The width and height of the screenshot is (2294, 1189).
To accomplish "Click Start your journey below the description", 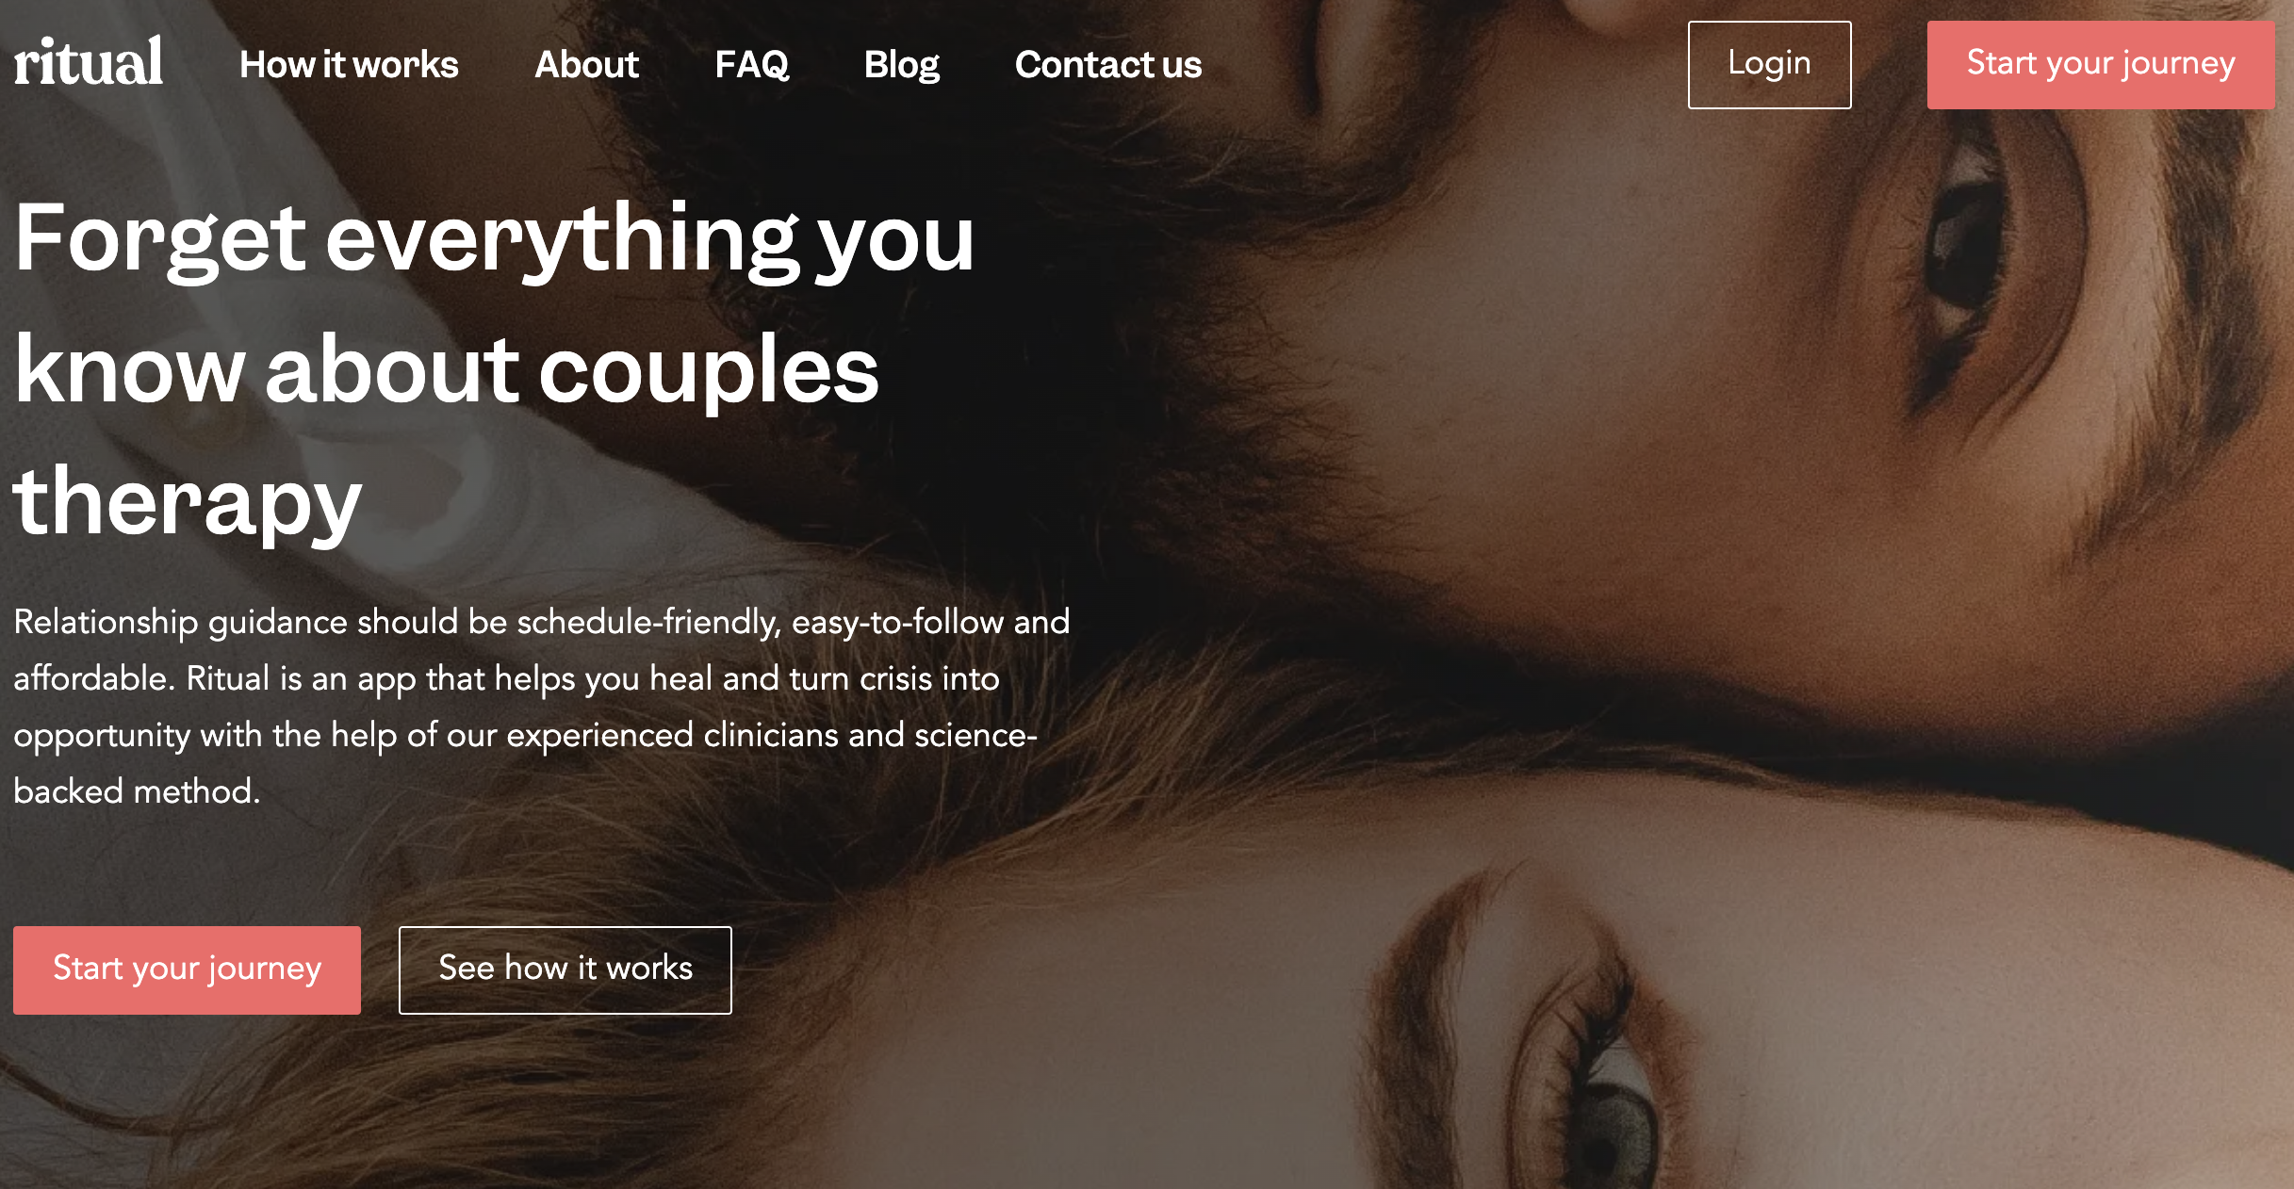I will (187, 969).
